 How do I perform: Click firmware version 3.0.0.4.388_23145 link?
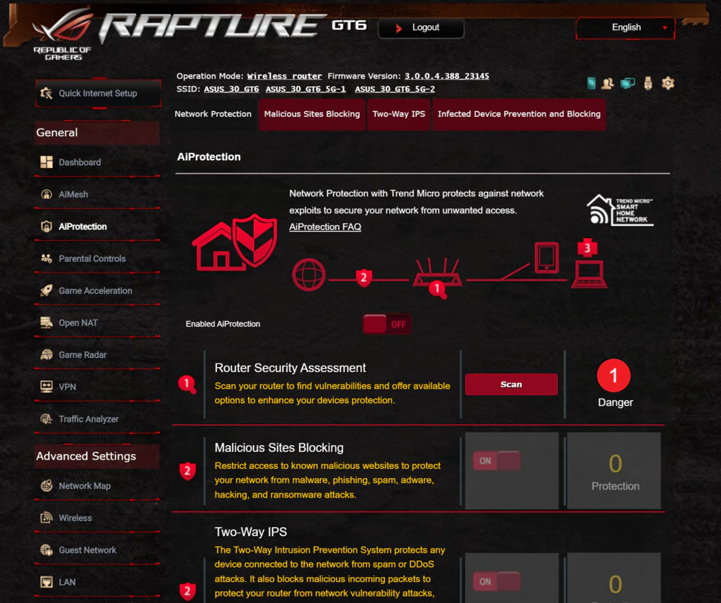click(447, 76)
